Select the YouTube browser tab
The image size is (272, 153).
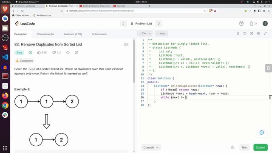pyautogui.click(x=121, y=6)
